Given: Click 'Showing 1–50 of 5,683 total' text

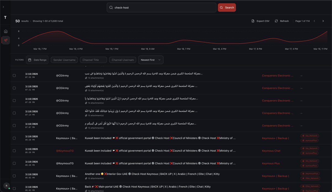Looking at the screenshot, I should [48, 21].
